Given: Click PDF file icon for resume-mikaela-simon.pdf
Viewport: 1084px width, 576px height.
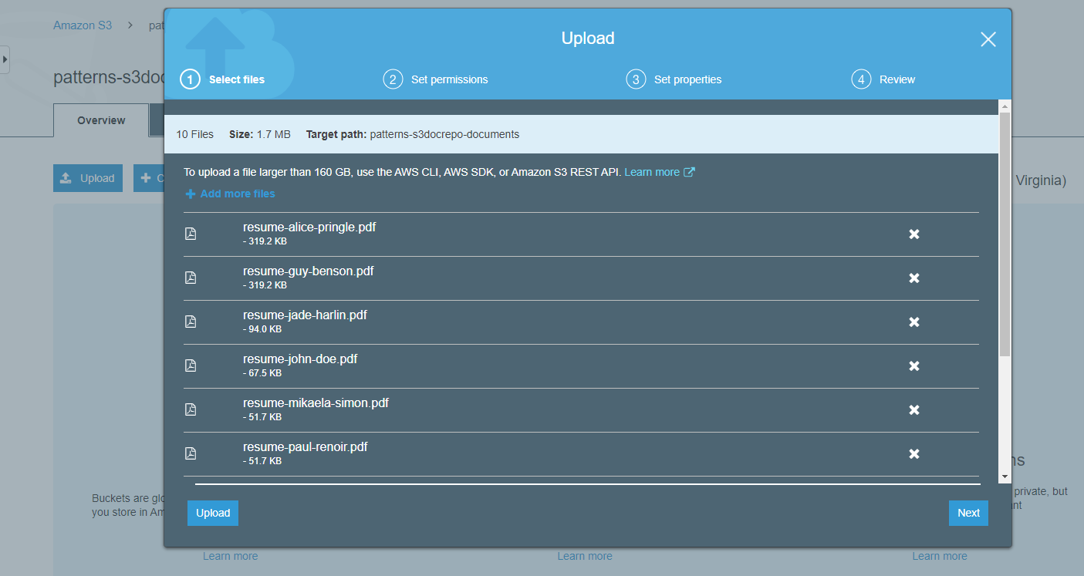Looking at the screenshot, I should pos(191,409).
